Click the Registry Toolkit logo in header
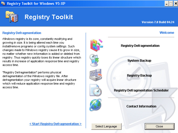The image size is (178, 133). [12, 17]
